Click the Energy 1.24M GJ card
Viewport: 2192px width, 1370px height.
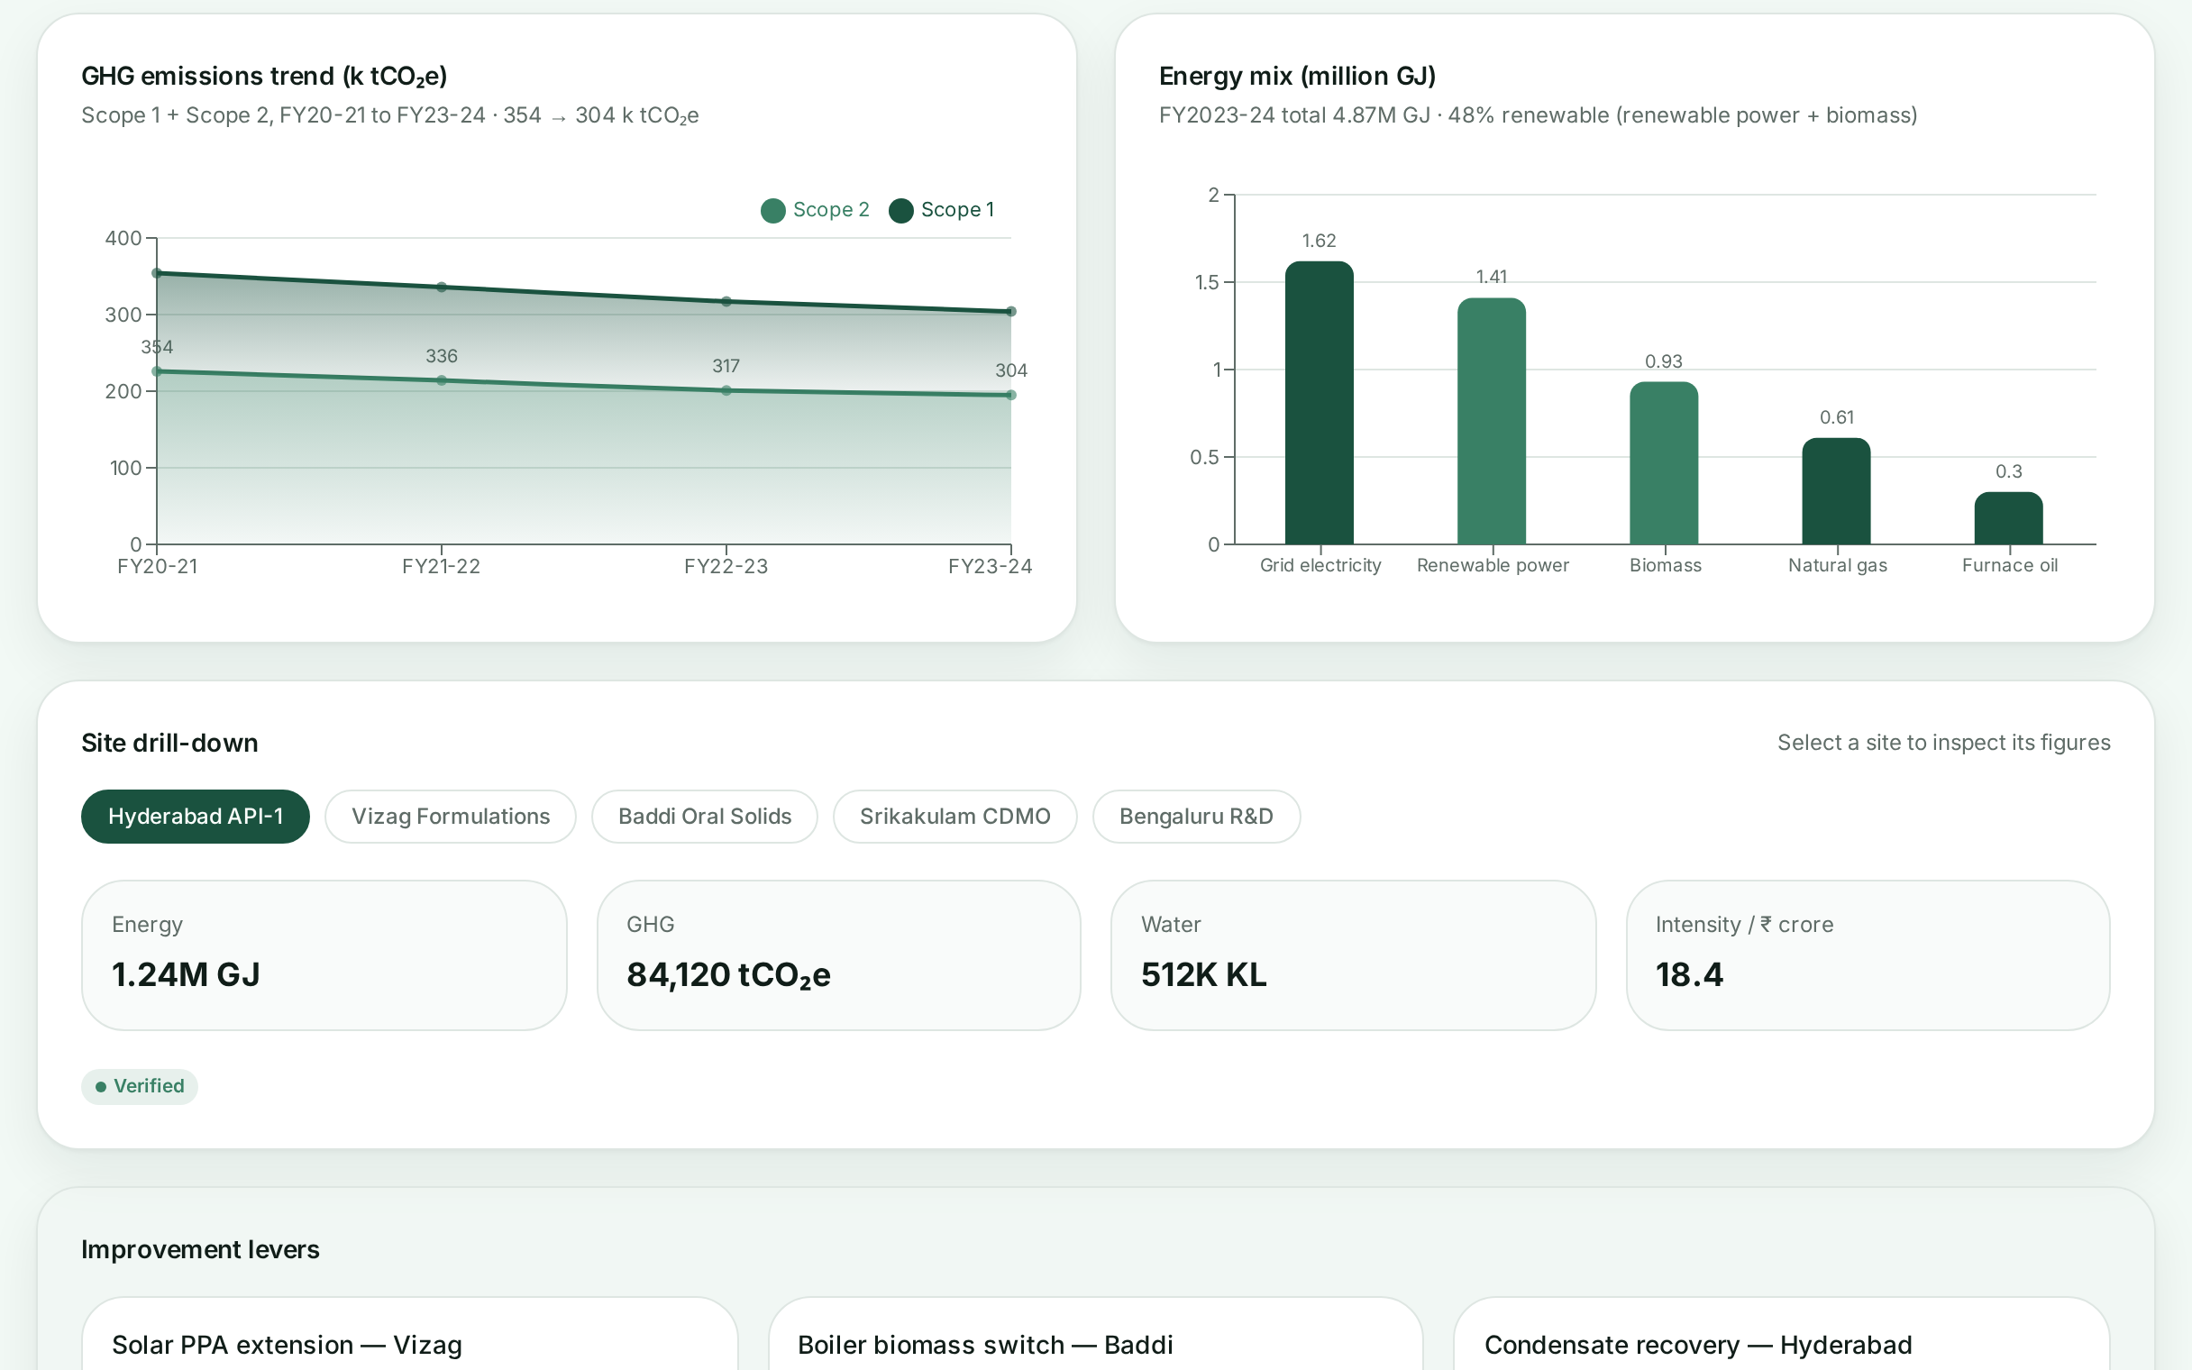pos(324,955)
